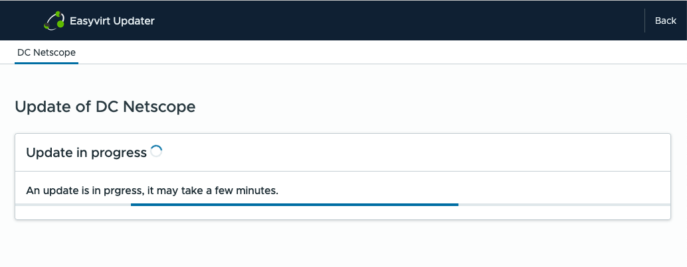Click the blue underline beneath DC Netscope tab
The height and width of the screenshot is (267, 687).
[47, 63]
